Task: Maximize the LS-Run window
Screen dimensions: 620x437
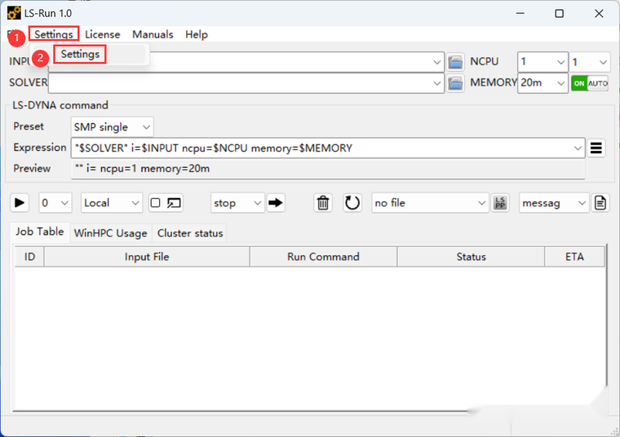Action: [x=559, y=13]
